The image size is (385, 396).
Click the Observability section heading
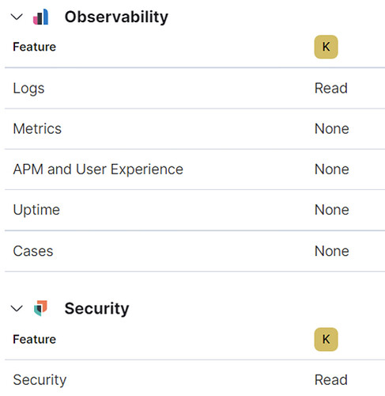point(116,17)
